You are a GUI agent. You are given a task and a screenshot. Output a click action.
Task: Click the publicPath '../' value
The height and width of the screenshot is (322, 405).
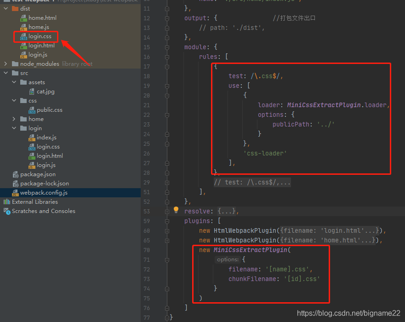pos(326,124)
